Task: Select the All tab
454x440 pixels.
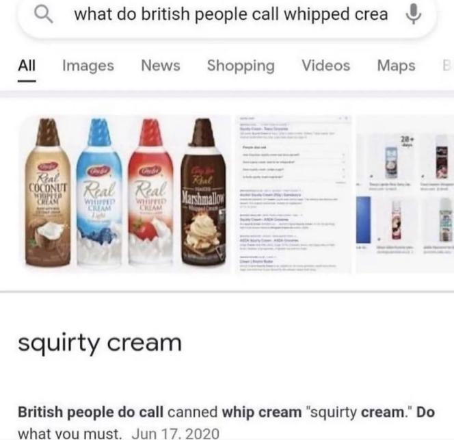Action: pos(27,66)
